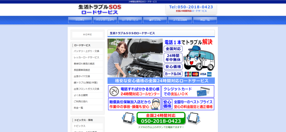Click the 生活トラブルSOS ロードサービス site logo
Viewport: 286px width, 132px height.
coord(98,10)
